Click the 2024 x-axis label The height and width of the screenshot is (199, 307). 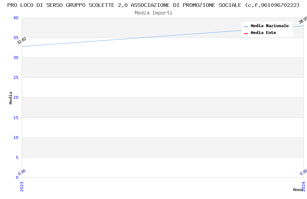pyautogui.click(x=303, y=186)
